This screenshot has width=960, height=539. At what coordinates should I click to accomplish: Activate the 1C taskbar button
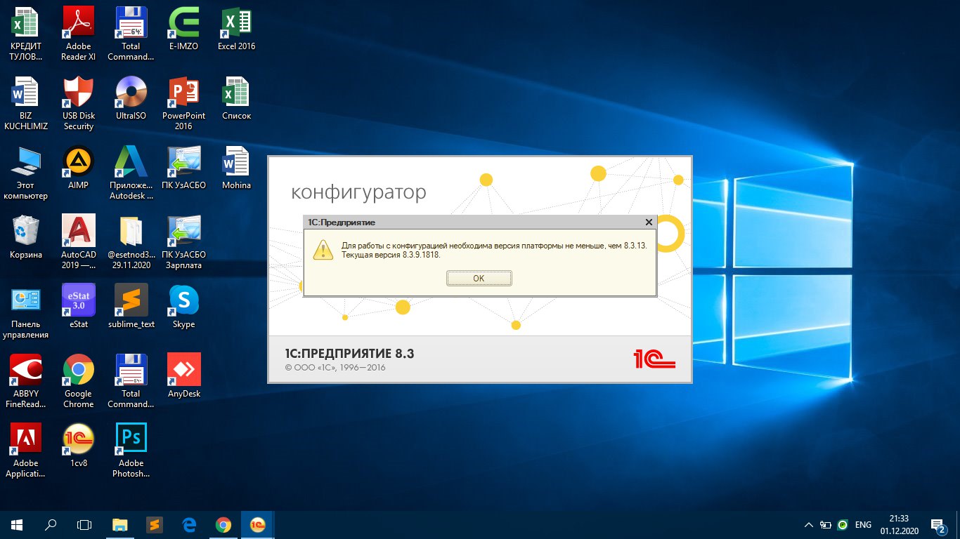pyautogui.click(x=258, y=524)
